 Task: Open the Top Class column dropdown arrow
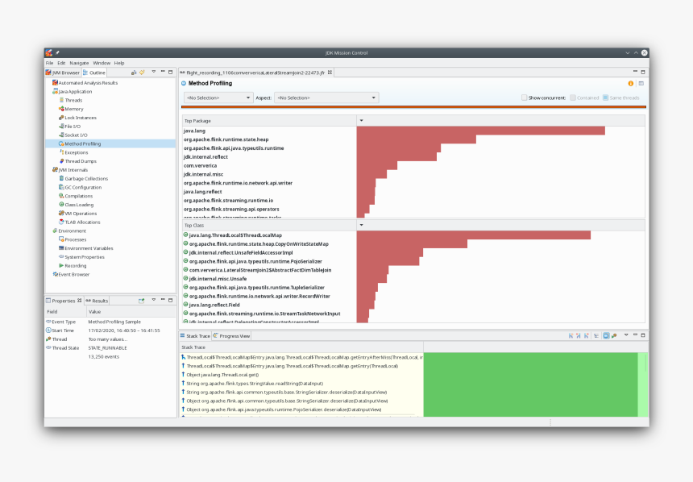[361, 225]
